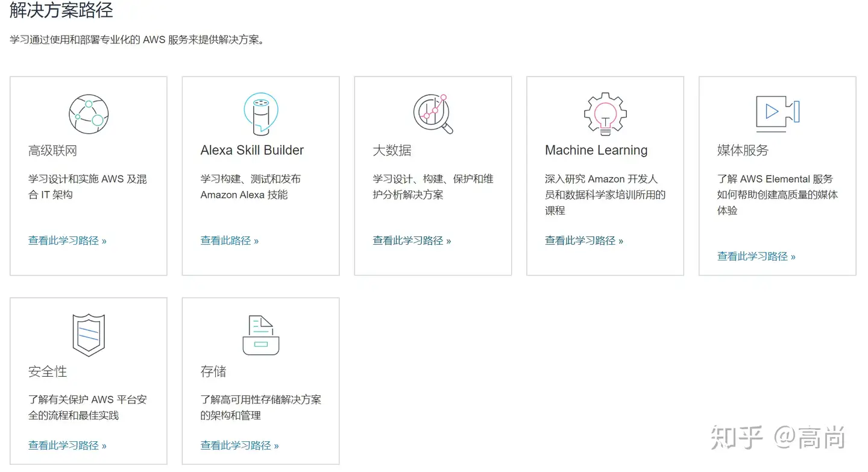The image size is (868, 472).
Task: Click the 存储 file drawer icon
Action: pyautogui.click(x=260, y=335)
